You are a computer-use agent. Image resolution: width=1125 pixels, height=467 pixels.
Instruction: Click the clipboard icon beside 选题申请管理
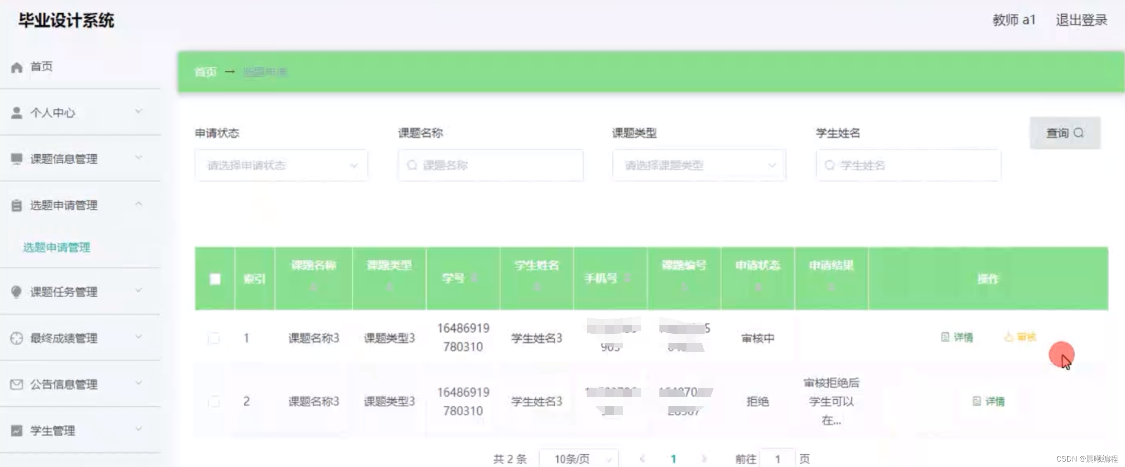pyautogui.click(x=17, y=205)
